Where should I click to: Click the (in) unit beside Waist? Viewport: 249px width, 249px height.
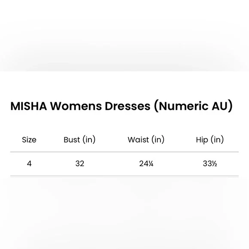coord(158,140)
